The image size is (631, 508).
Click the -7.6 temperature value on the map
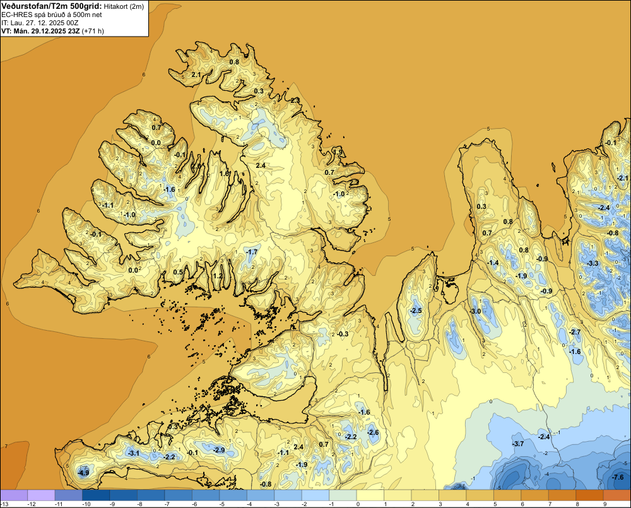point(618,478)
